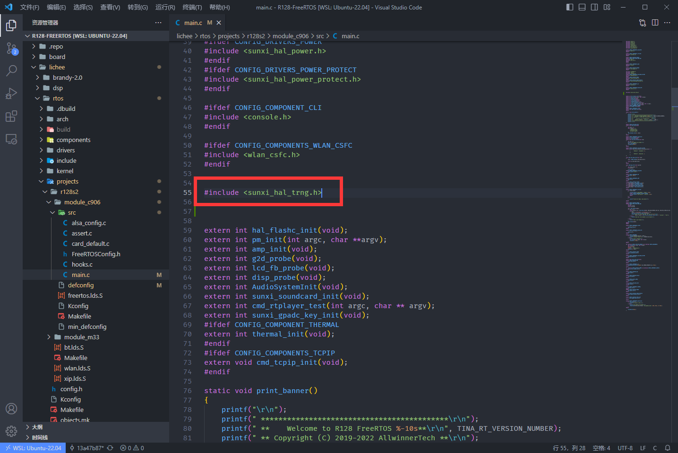
Task: Click the Manage gear icon
Action: pyautogui.click(x=11, y=431)
